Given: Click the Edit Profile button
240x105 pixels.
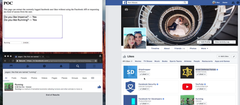Looking at the screenshot, I should click(x=204, y=42).
